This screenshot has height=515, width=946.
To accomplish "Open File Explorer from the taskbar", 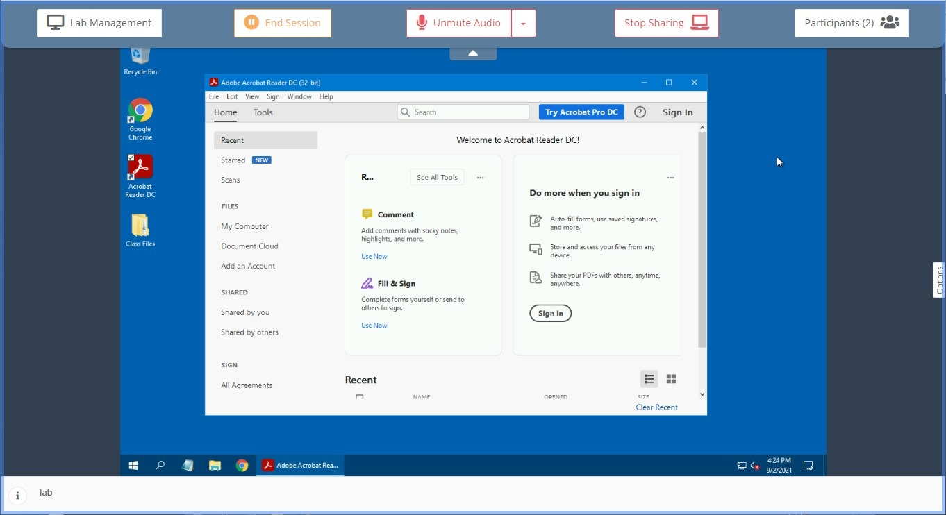I will coord(215,466).
